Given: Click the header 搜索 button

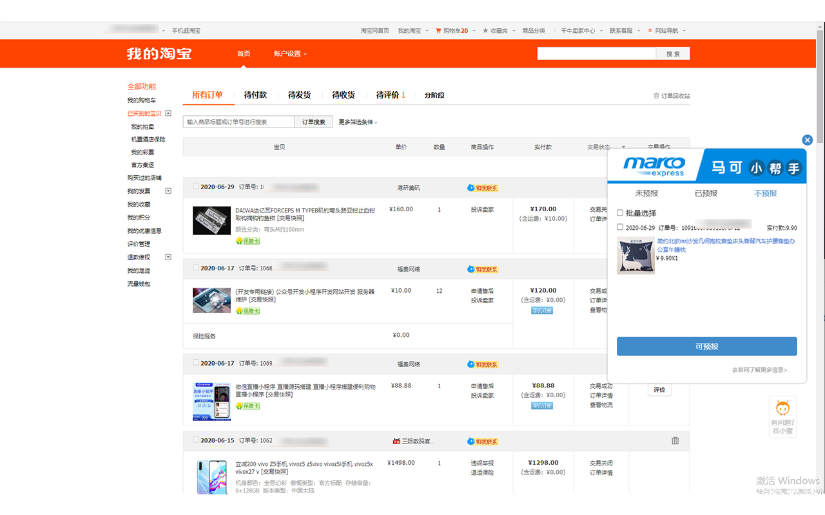Looking at the screenshot, I should click(x=673, y=54).
